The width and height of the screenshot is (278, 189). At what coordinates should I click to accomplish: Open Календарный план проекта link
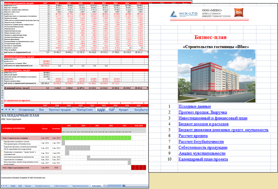(x=203, y=159)
